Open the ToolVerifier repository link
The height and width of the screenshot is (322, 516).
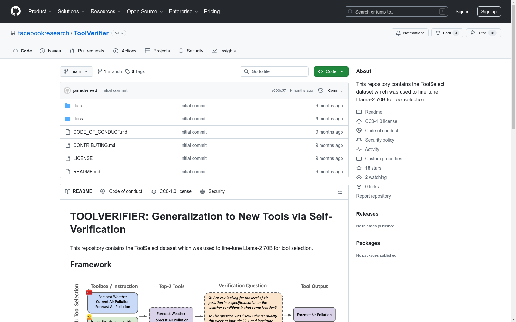point(91,33)
